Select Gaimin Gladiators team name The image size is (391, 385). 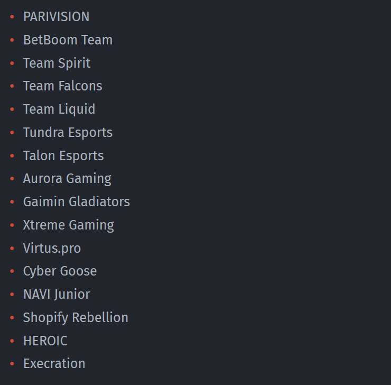(77, 201)
